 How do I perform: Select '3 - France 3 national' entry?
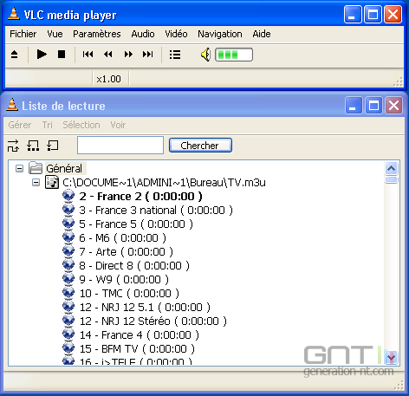pos(156,211)
